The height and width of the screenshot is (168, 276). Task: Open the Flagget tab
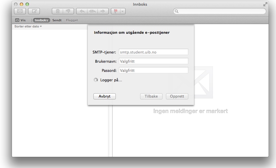point(72,21)
